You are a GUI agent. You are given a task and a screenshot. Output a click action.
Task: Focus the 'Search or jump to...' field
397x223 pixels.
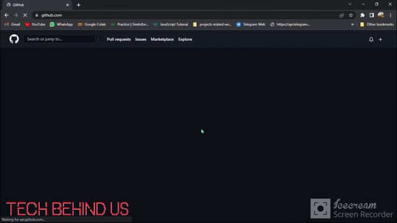point(63,39)
